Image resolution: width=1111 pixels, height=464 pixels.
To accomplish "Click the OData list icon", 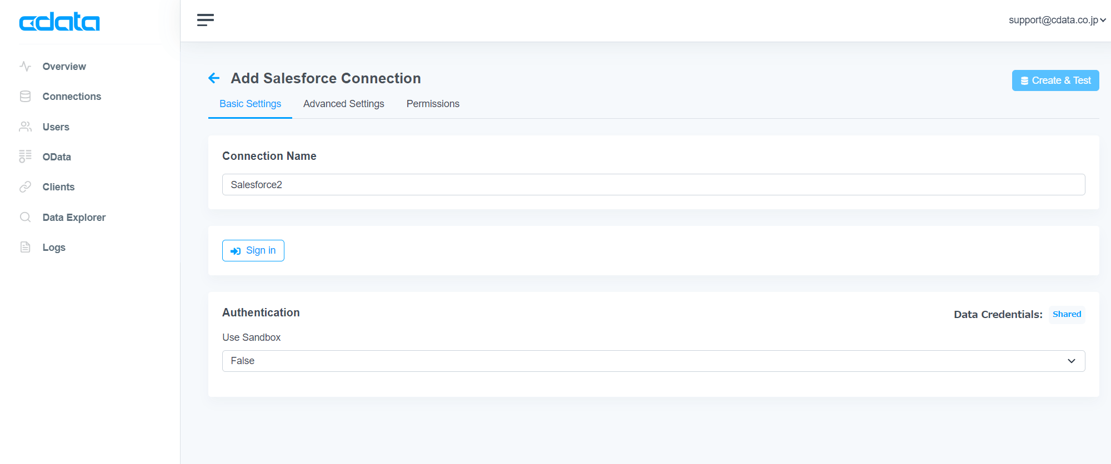I will point(25,157).
